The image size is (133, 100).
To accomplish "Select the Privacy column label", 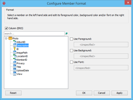I will point(21,63).
